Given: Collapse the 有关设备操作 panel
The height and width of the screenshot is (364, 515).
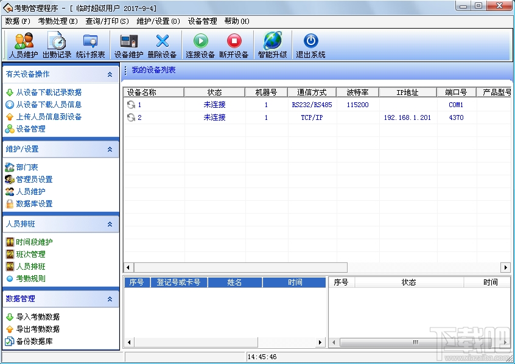Looking at the screenshot, I should click(x=110, y=74).
